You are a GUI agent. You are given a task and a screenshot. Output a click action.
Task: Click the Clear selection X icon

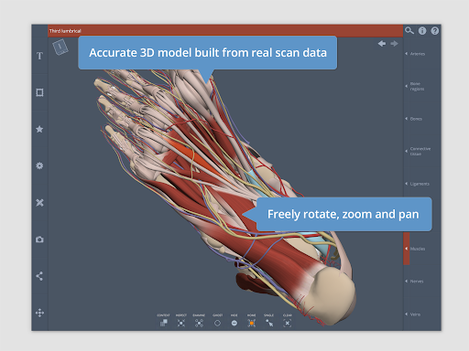coord(288,323)
